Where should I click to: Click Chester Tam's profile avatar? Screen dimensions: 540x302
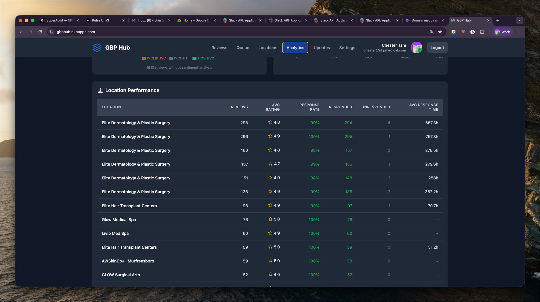(x=416, y=48)
